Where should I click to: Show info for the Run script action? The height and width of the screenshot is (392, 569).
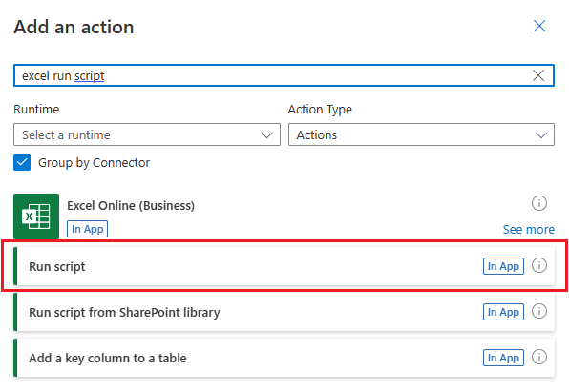[x=539, y=265]
